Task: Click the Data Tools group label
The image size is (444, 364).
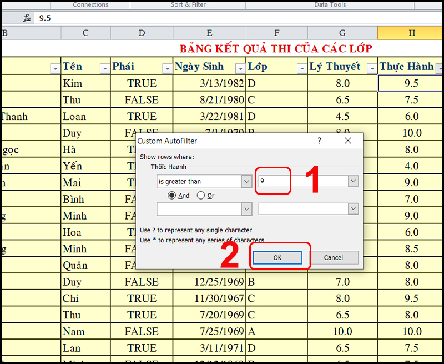Action: pyautogui.click(x=330, y=4)
